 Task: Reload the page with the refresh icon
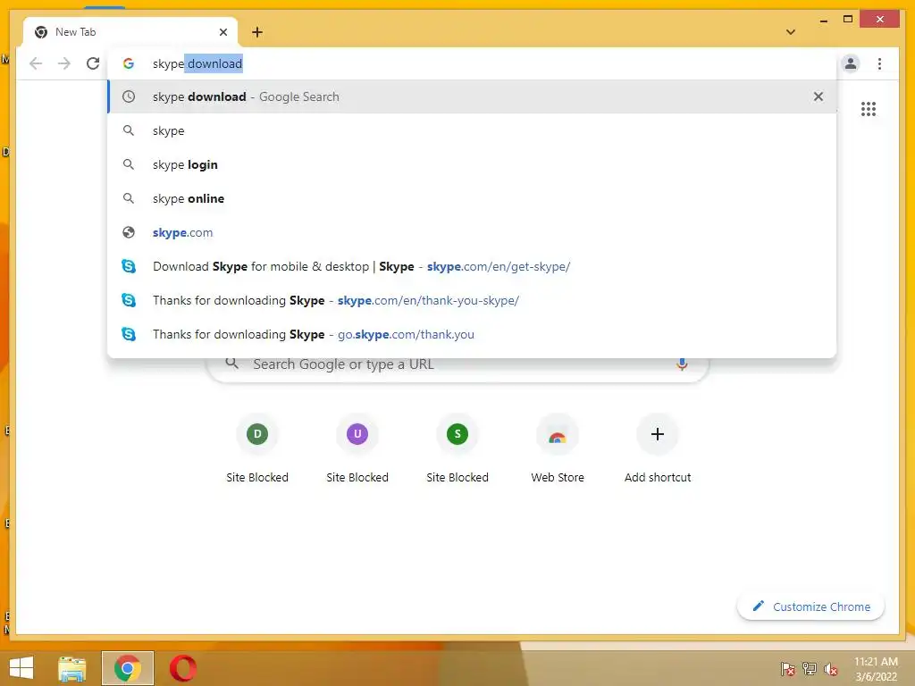point(93,63)
